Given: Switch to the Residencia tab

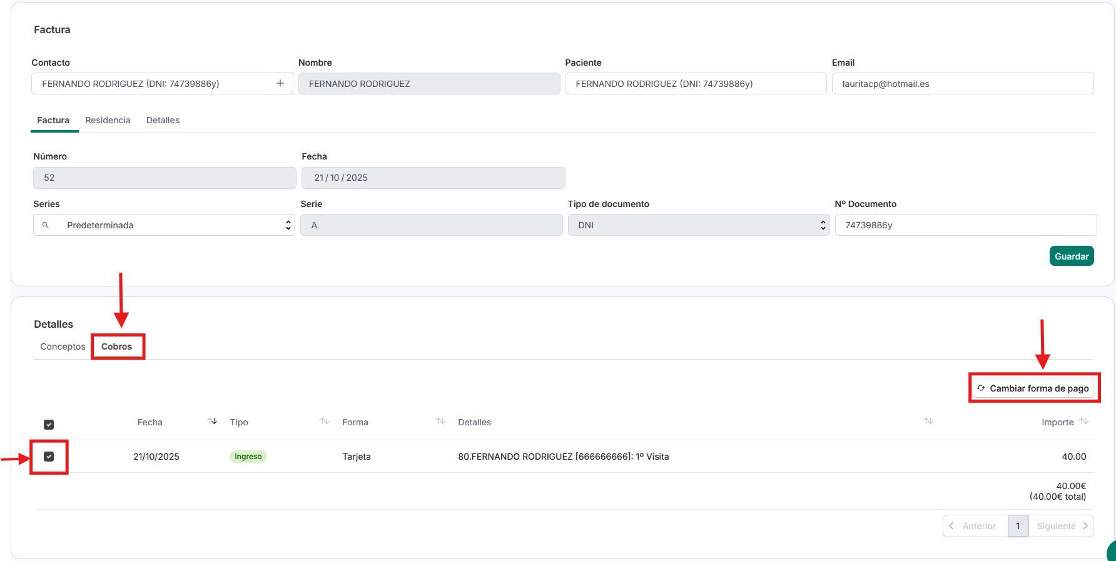Looking at the screenshot, I should coord(108,120).
